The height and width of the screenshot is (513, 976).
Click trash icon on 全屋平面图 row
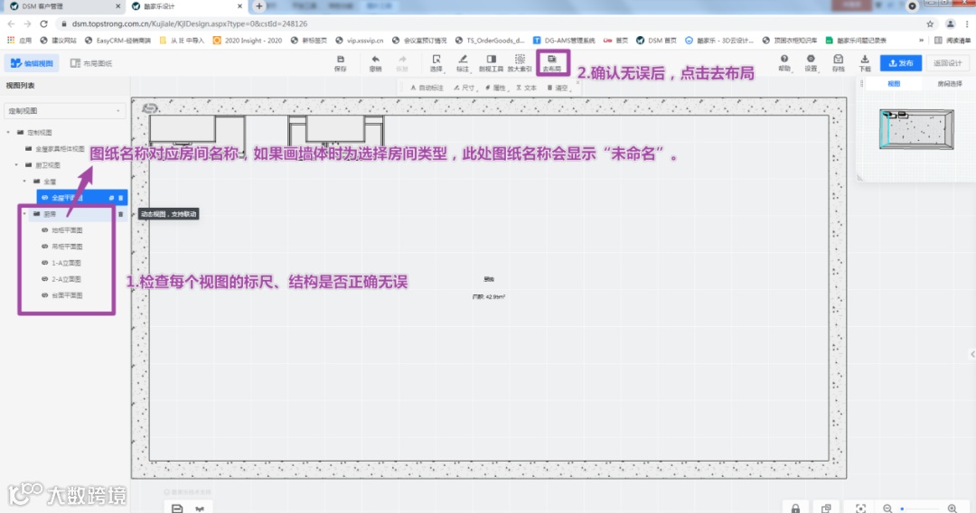click(121, 198)
